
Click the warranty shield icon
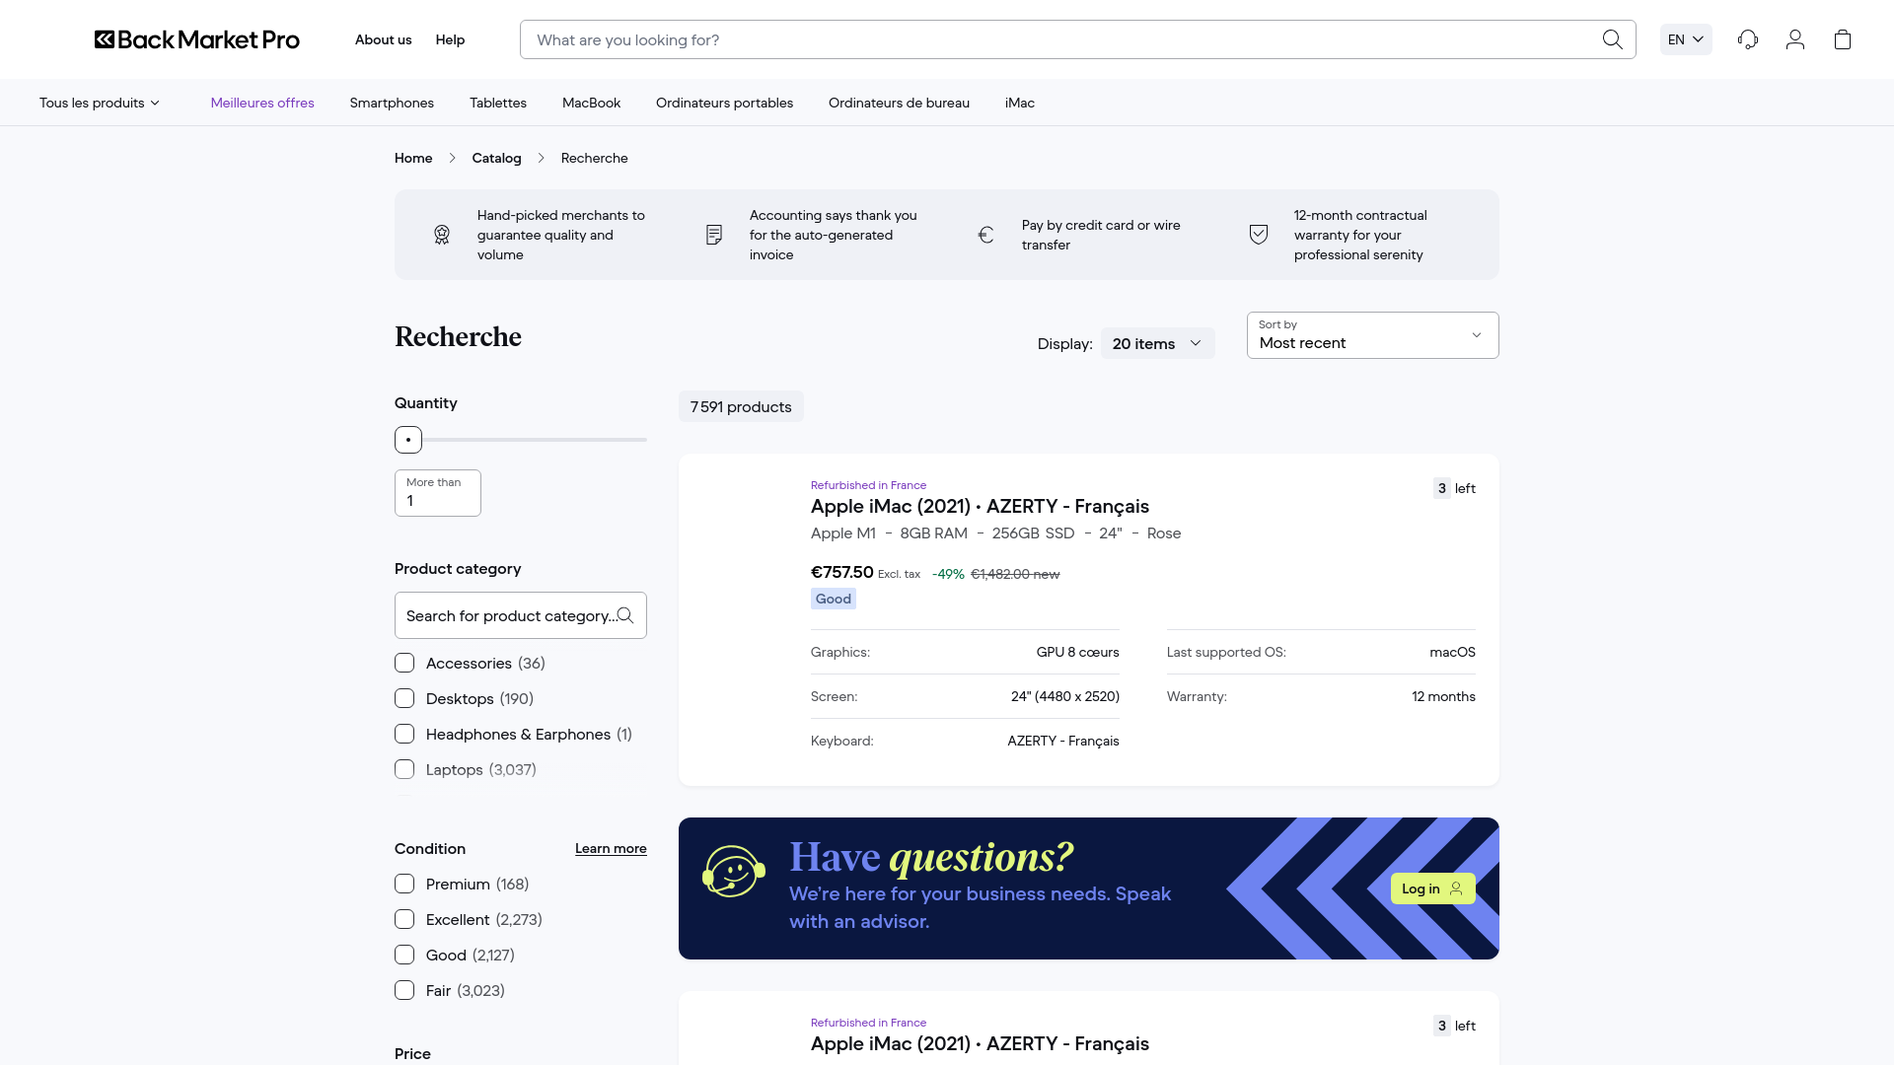[1259, 235]
